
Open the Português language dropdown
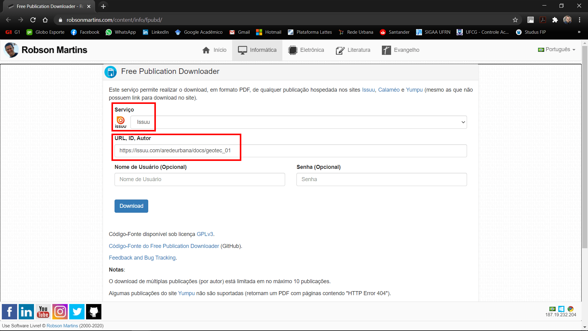pos(556,49)
